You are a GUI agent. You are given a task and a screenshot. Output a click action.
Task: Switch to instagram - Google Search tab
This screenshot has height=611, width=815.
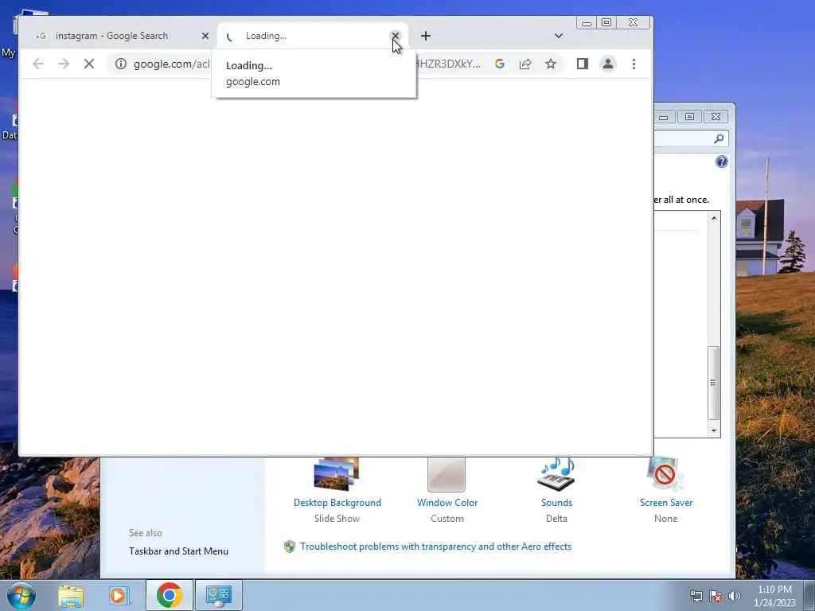(111, 36)
